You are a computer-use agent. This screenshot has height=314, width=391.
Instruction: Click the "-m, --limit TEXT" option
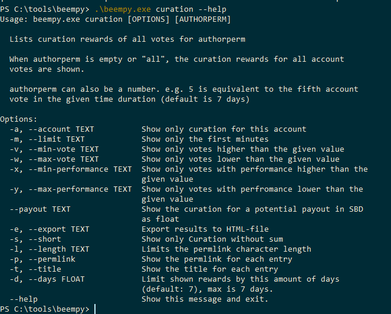tap(47, 139)
